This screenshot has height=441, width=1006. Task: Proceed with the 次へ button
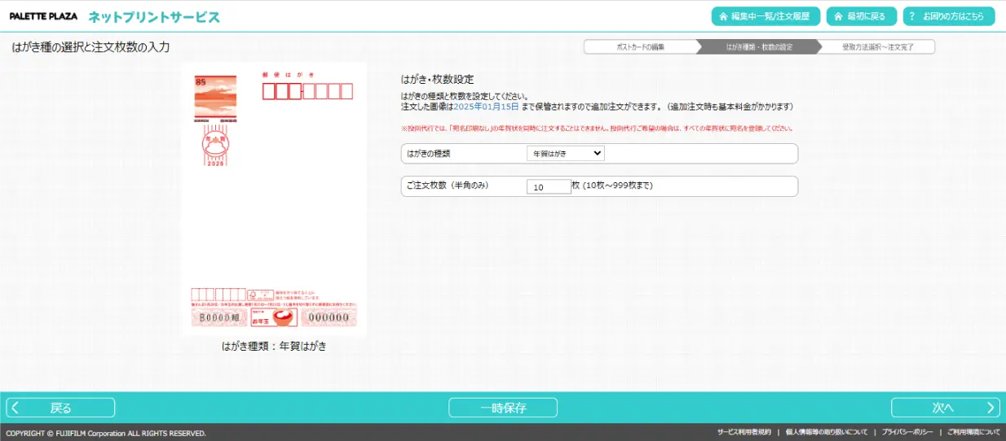coord(945,408)
